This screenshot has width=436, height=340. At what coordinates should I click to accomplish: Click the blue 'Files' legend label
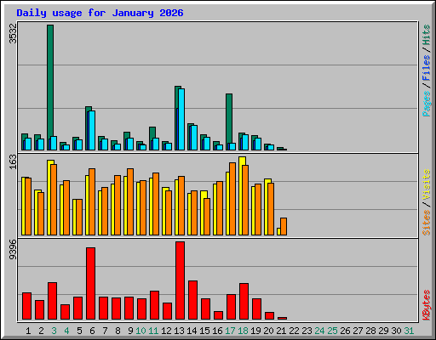[x=427, y=68]
